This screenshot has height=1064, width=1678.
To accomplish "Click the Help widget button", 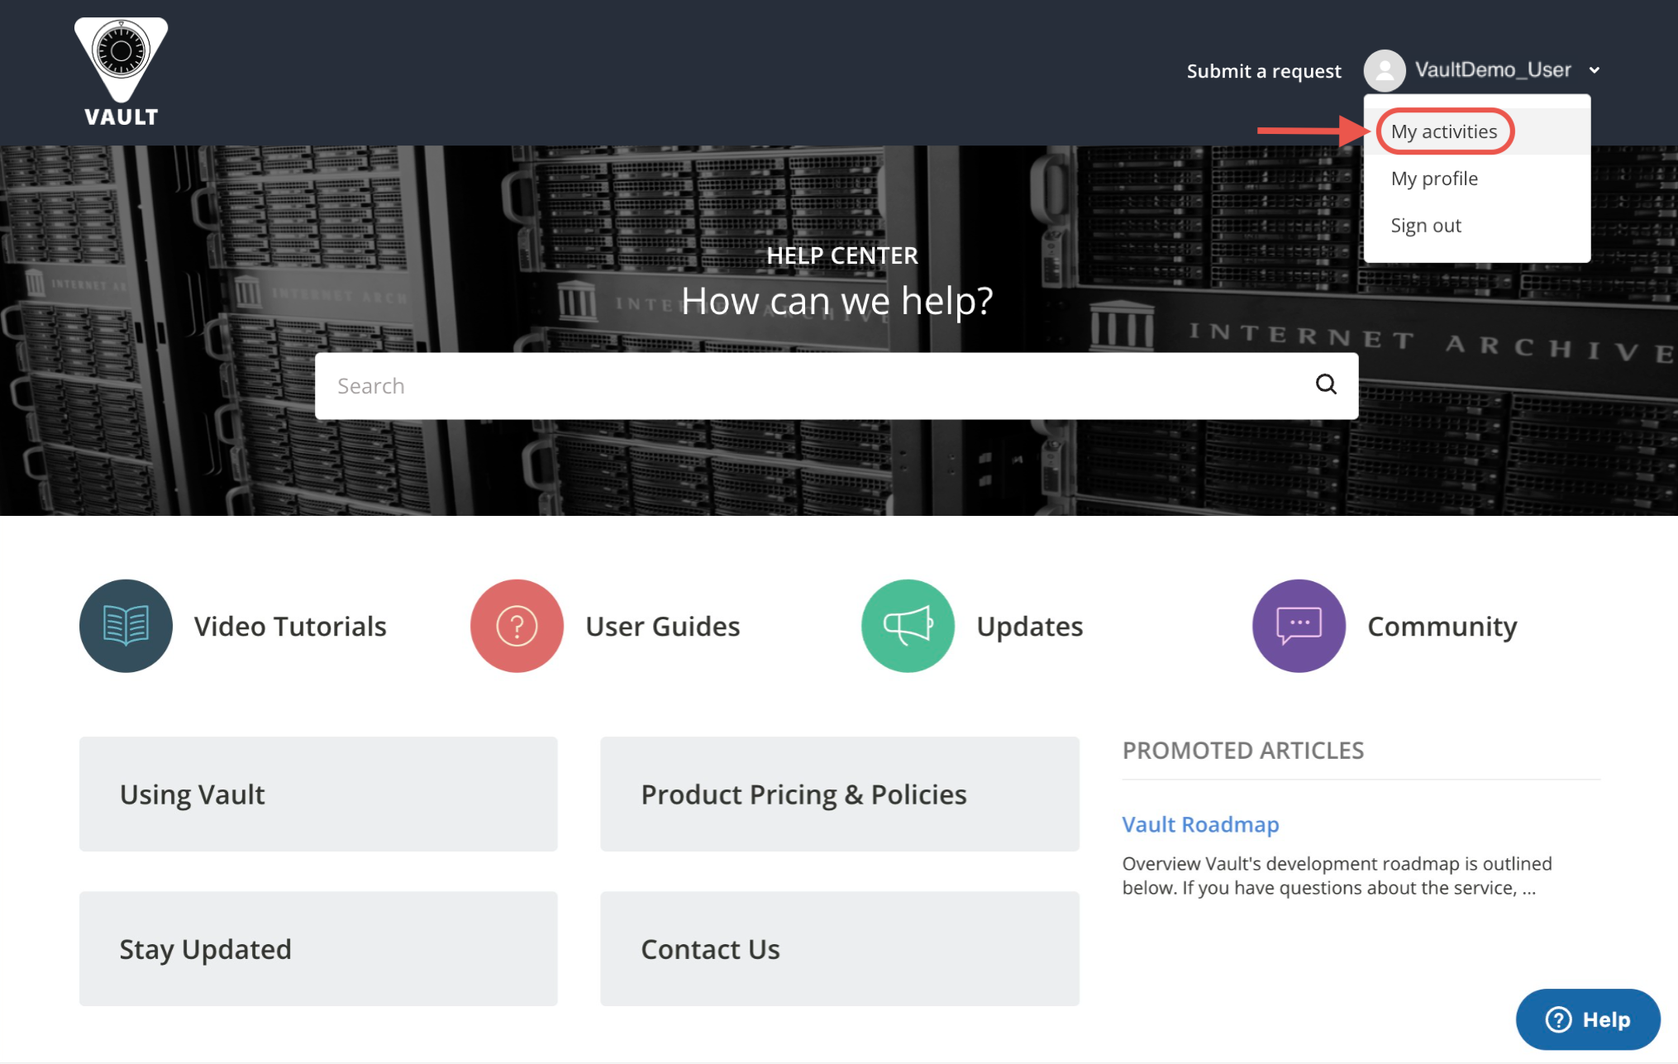I will (x=1587, y=1019).
